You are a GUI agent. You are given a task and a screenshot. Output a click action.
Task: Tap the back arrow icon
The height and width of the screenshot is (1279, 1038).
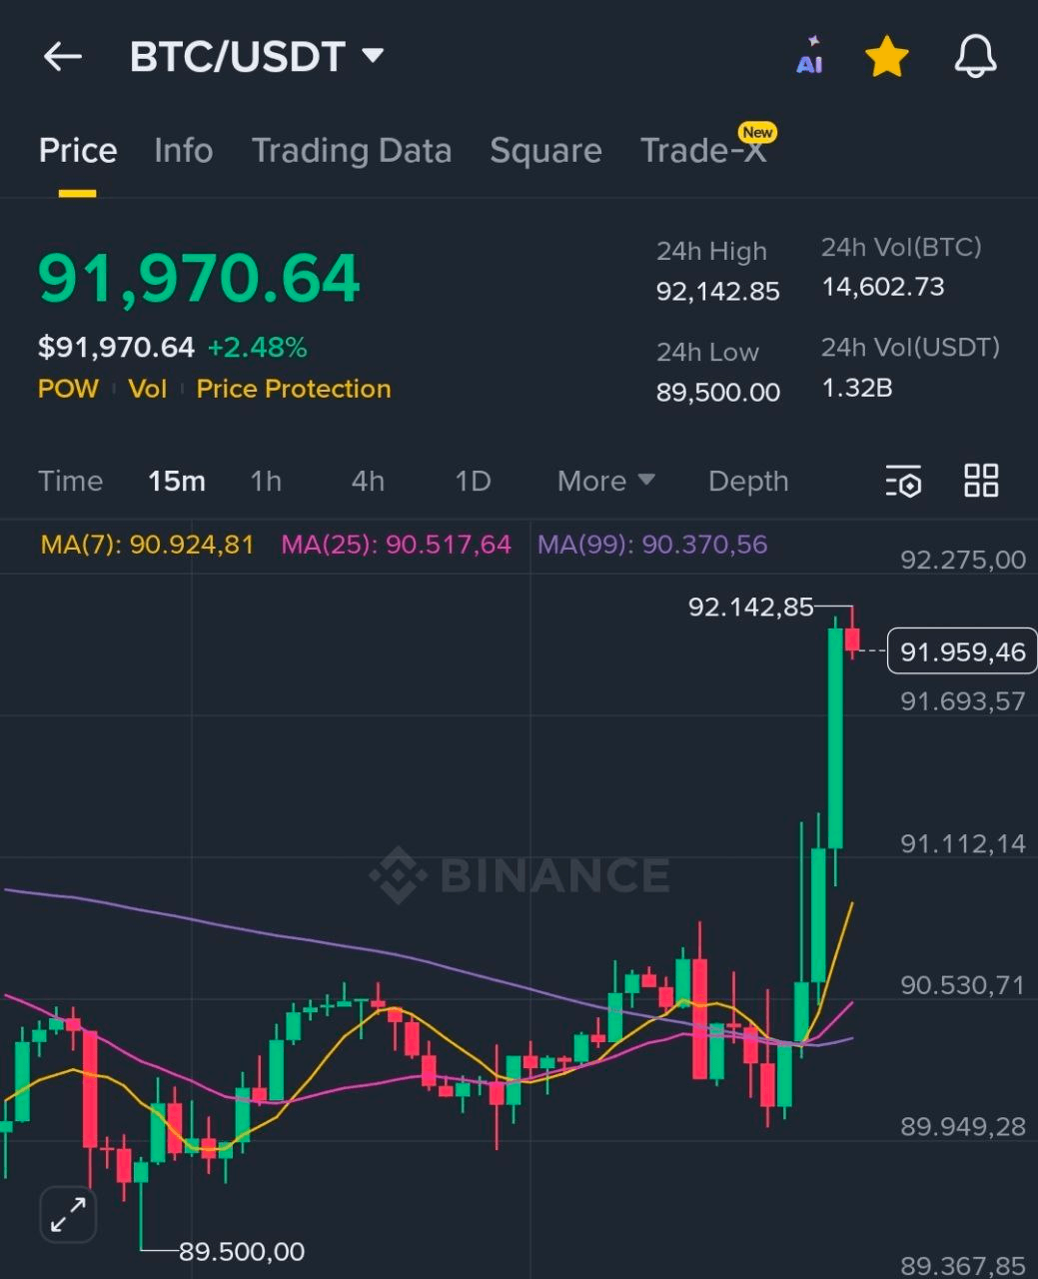click(x=62, y=57)
